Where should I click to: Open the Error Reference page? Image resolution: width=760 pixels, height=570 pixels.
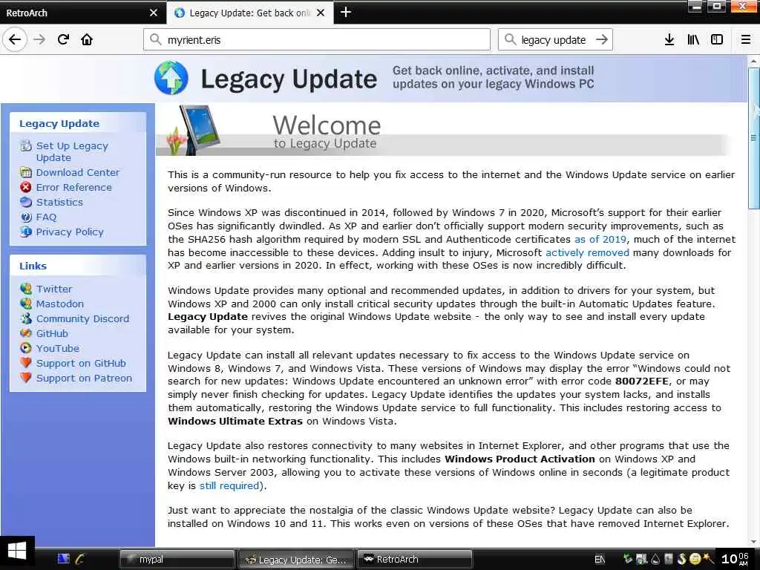[73, 187]
